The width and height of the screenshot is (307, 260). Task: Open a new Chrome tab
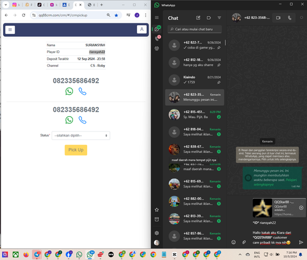pyautogui.click(x=101, y=5)
